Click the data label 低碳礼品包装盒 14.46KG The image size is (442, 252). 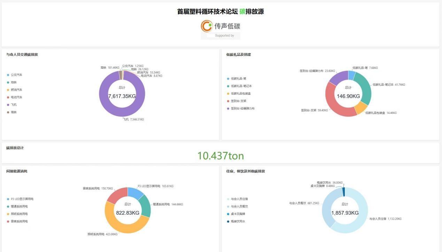[381, 113]
